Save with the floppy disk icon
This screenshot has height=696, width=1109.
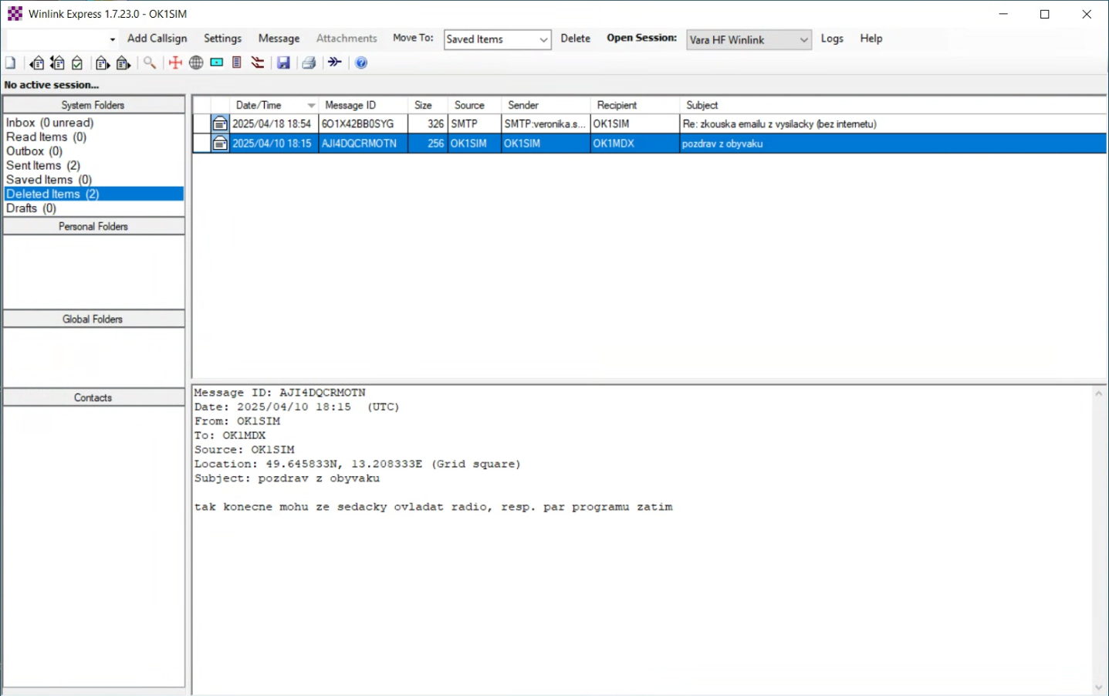[283, 63]
